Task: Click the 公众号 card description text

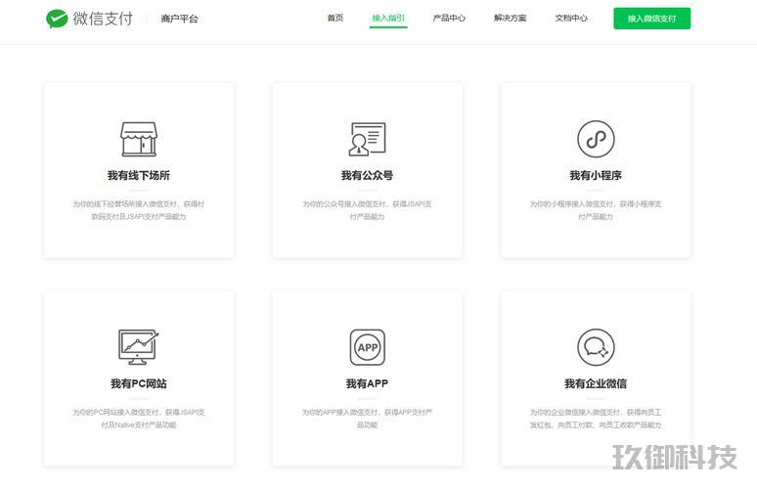Action: (367, 210)
